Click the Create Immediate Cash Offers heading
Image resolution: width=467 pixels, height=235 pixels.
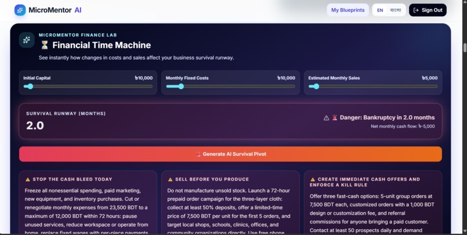(x=365, y=182)
